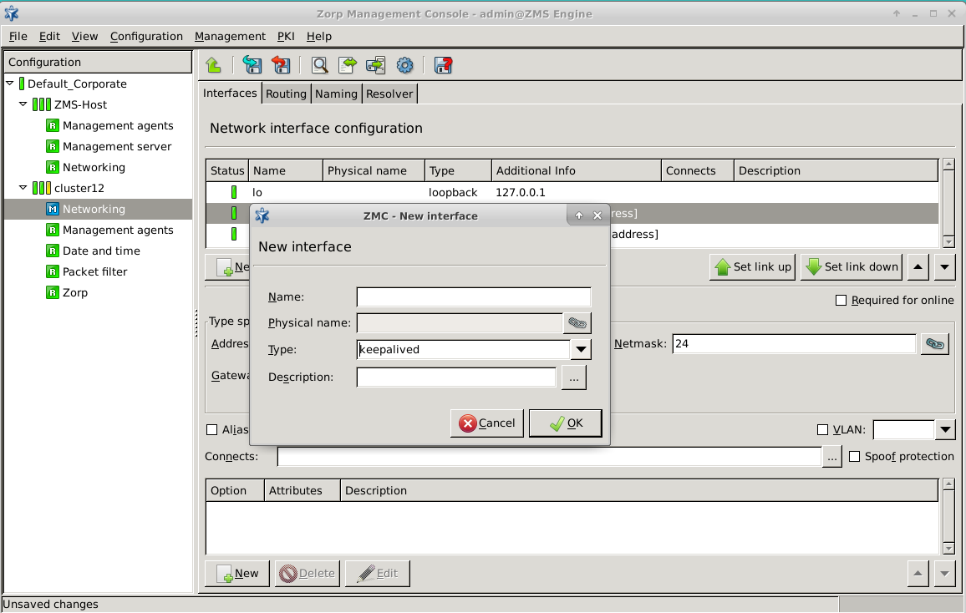Collapse the Default_Corporate tree node
Viewport: 966px width, 613px height.
tap(11, 84)
